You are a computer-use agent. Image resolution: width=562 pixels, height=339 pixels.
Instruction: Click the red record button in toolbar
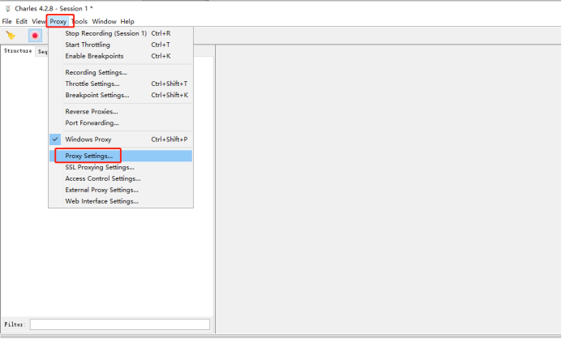35,36
